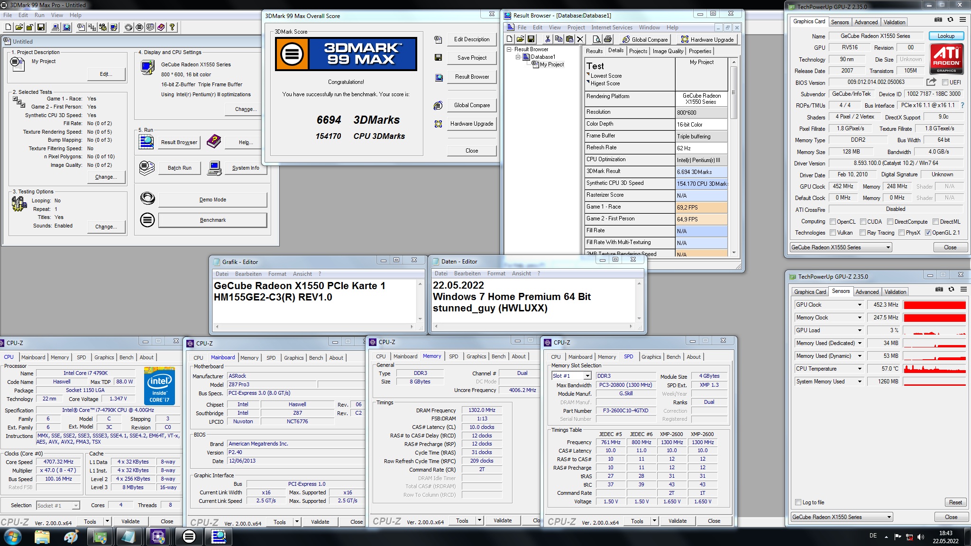
Task: Open Internet Services menu in Result Browser
Action: click(x=612, y=27)
